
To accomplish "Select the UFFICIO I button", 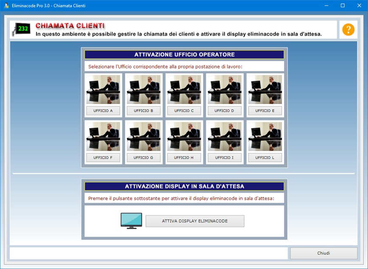I will pos(225,157).
